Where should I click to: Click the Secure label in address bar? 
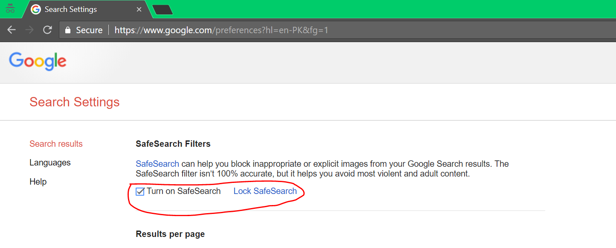click(x=89, y=30)
